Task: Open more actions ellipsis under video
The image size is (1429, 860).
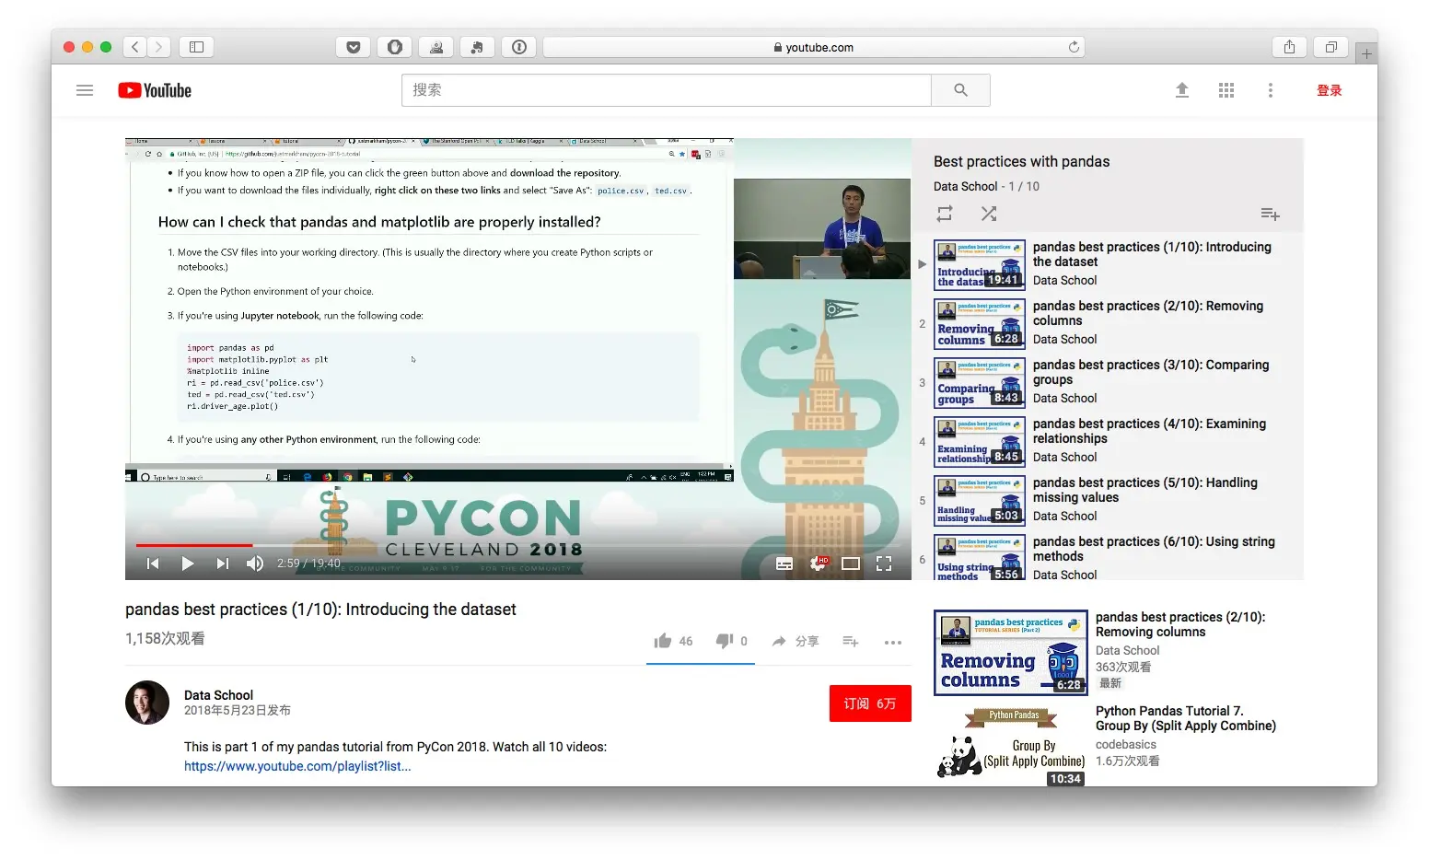Action: click(892, 643)
